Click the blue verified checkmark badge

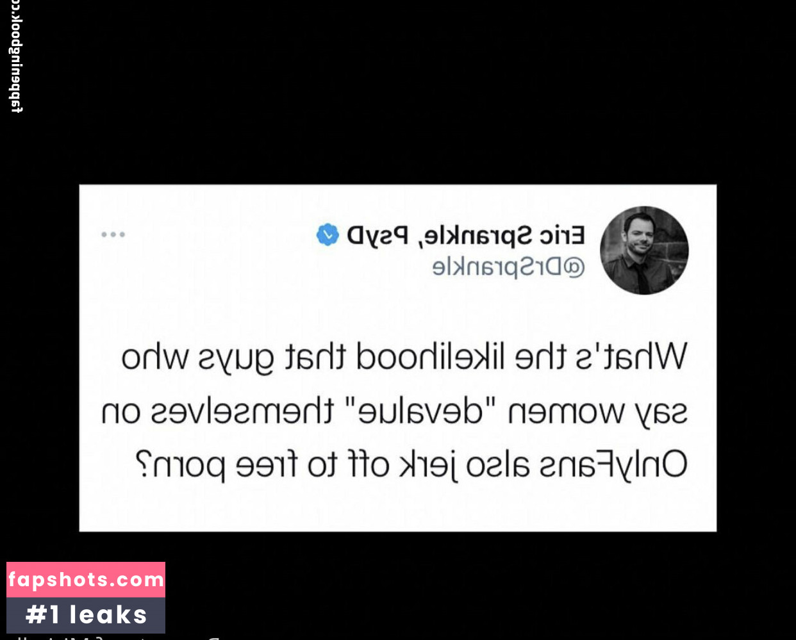pos(328,235)
